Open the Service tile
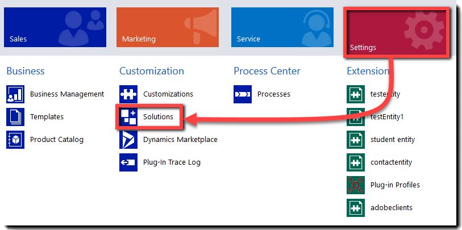Viewport: 462px width, 230px height. [282, 27]
